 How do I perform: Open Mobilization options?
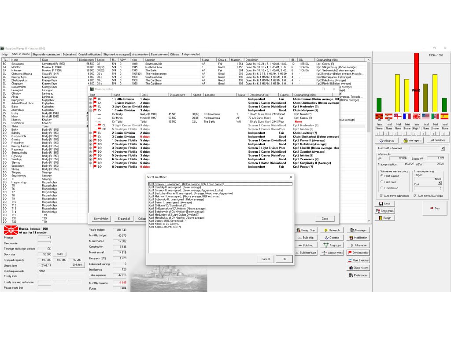[358, 238]
